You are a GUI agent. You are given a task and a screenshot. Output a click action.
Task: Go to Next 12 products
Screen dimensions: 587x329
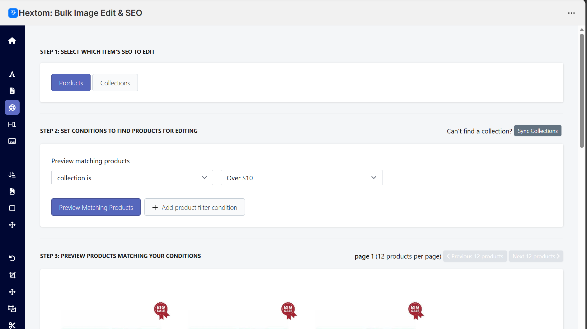[536, 256]
